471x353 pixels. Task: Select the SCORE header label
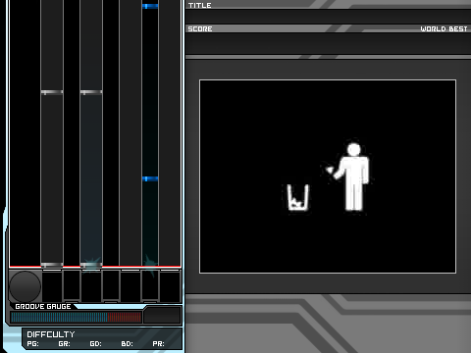tap(200, 28)
